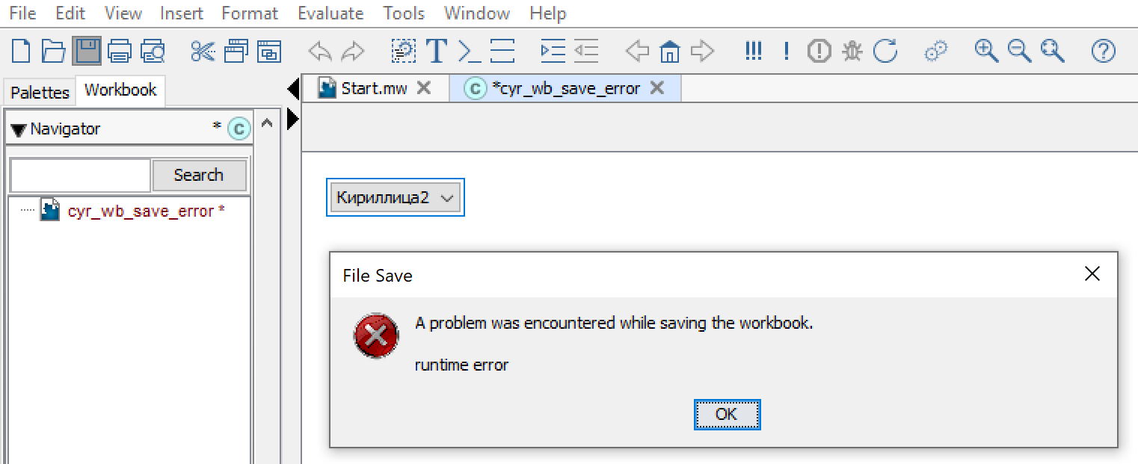Viewport: 1138px width, 464px height.
Task: Collapse left sidebar with black arrow
Action: click(293, 90)
